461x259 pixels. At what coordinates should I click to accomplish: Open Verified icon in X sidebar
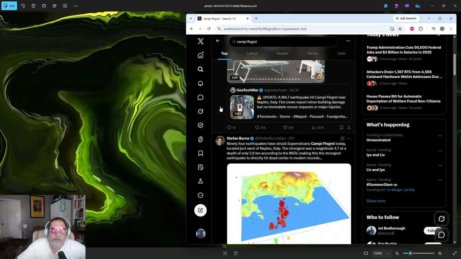[201, 125]
